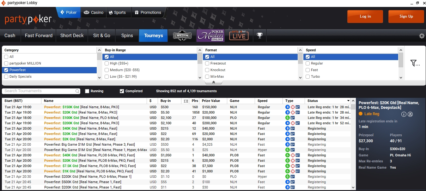Open the tournament structure icon in details panel
426x191 pixels.
click(x=410, y=114)
